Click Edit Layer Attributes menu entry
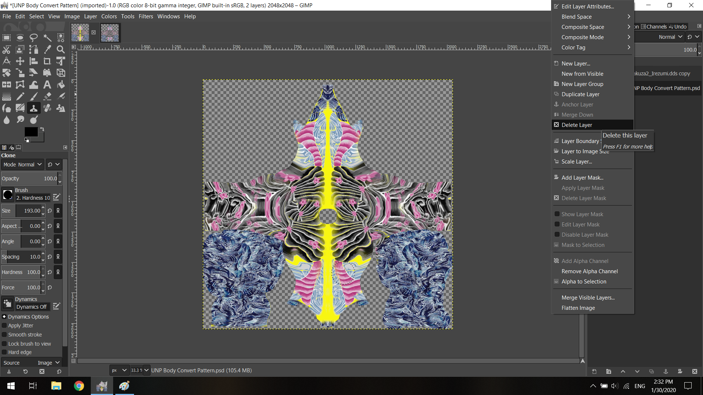The image size is (703, 395). coord(593,7)
